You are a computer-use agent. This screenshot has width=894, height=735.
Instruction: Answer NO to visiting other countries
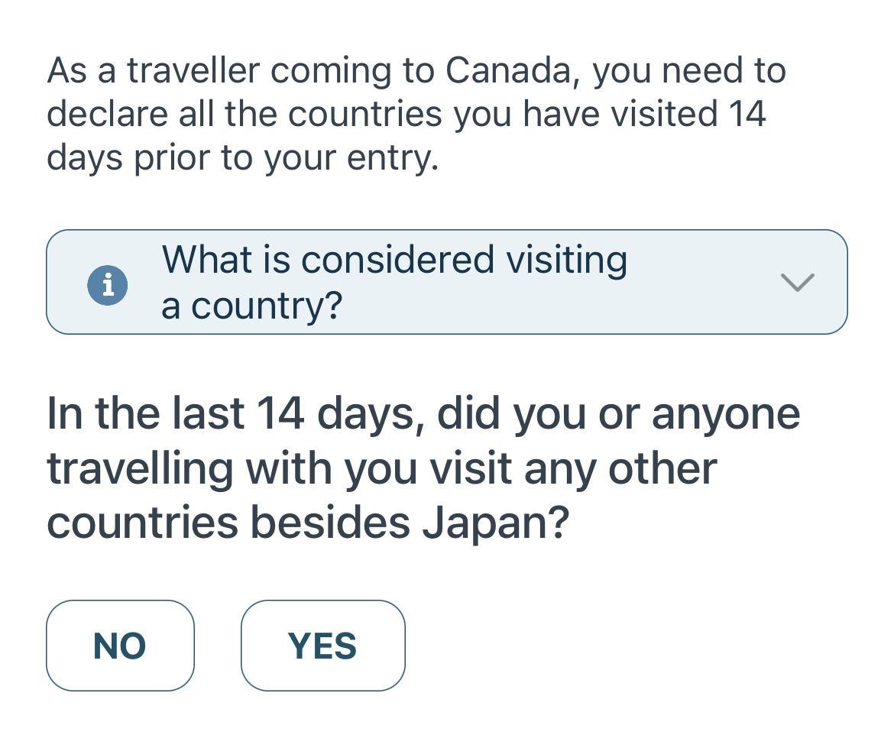(120, 646)
